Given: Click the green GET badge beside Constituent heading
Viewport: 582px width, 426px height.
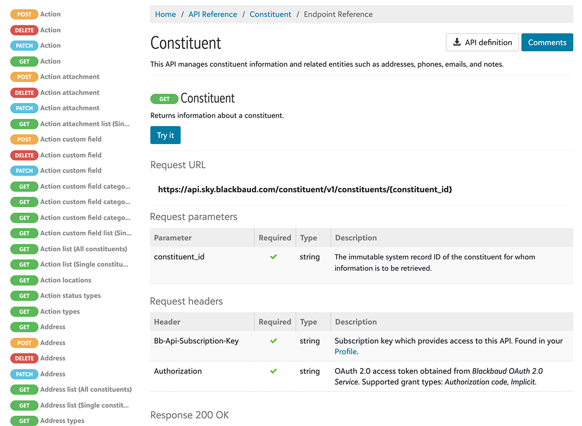Looking at the screenshot, I should point(164,99).
